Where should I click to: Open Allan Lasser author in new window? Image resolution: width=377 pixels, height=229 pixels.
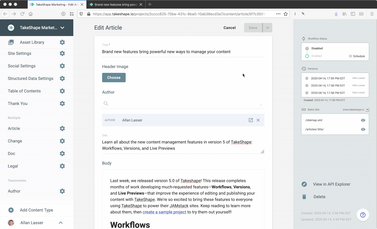(251, 120)
